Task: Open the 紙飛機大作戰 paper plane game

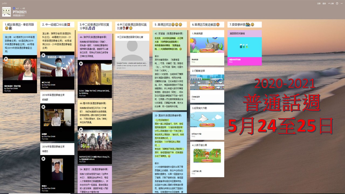Action: tap(207, 119)
